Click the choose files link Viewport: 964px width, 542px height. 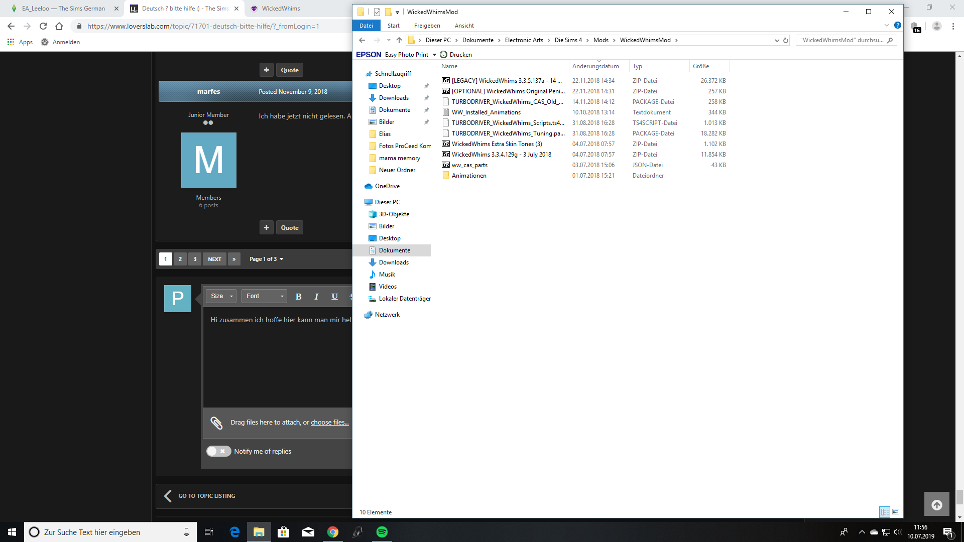[329, 423]
